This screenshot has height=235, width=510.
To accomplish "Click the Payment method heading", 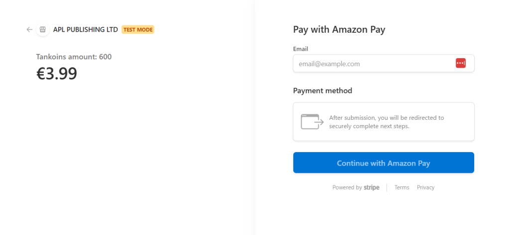I will point(323,90).
